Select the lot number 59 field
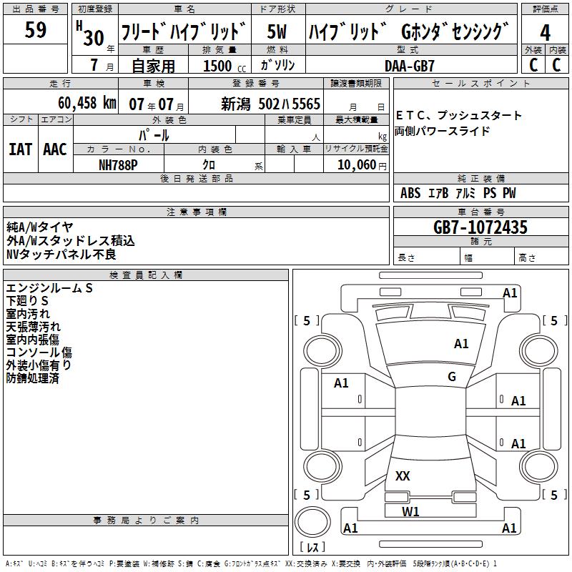The image size is (572, 572). point(36,31)
